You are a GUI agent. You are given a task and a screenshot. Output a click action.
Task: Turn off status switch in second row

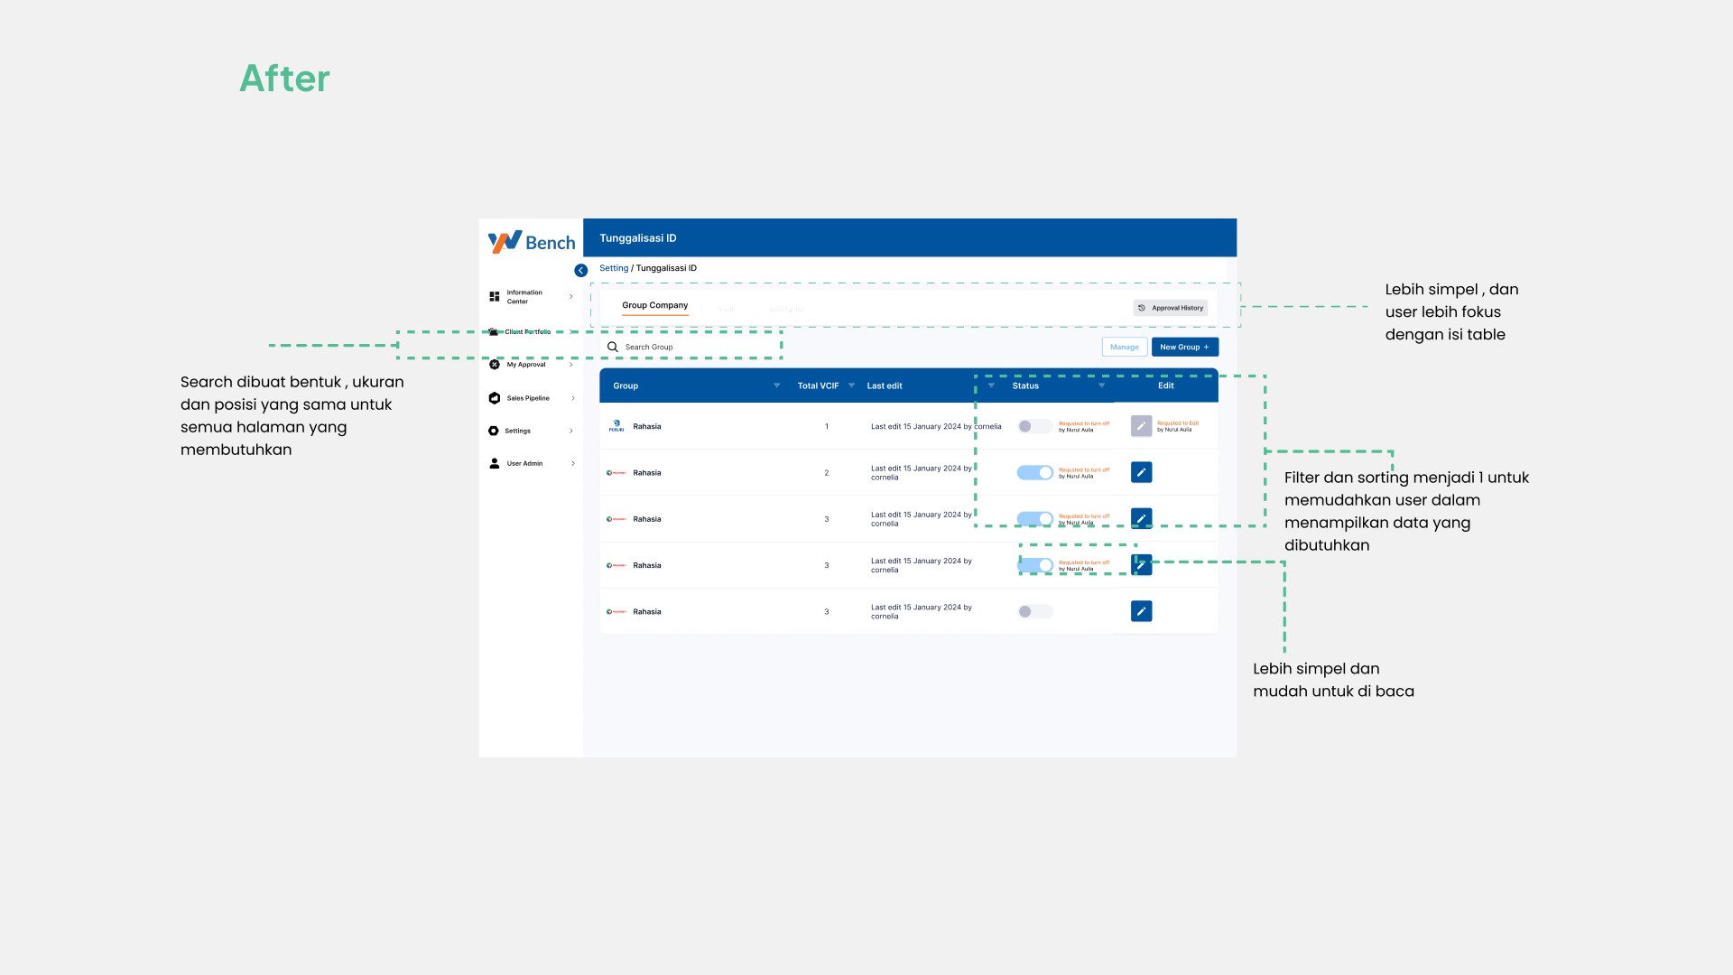click(1034, 472)
